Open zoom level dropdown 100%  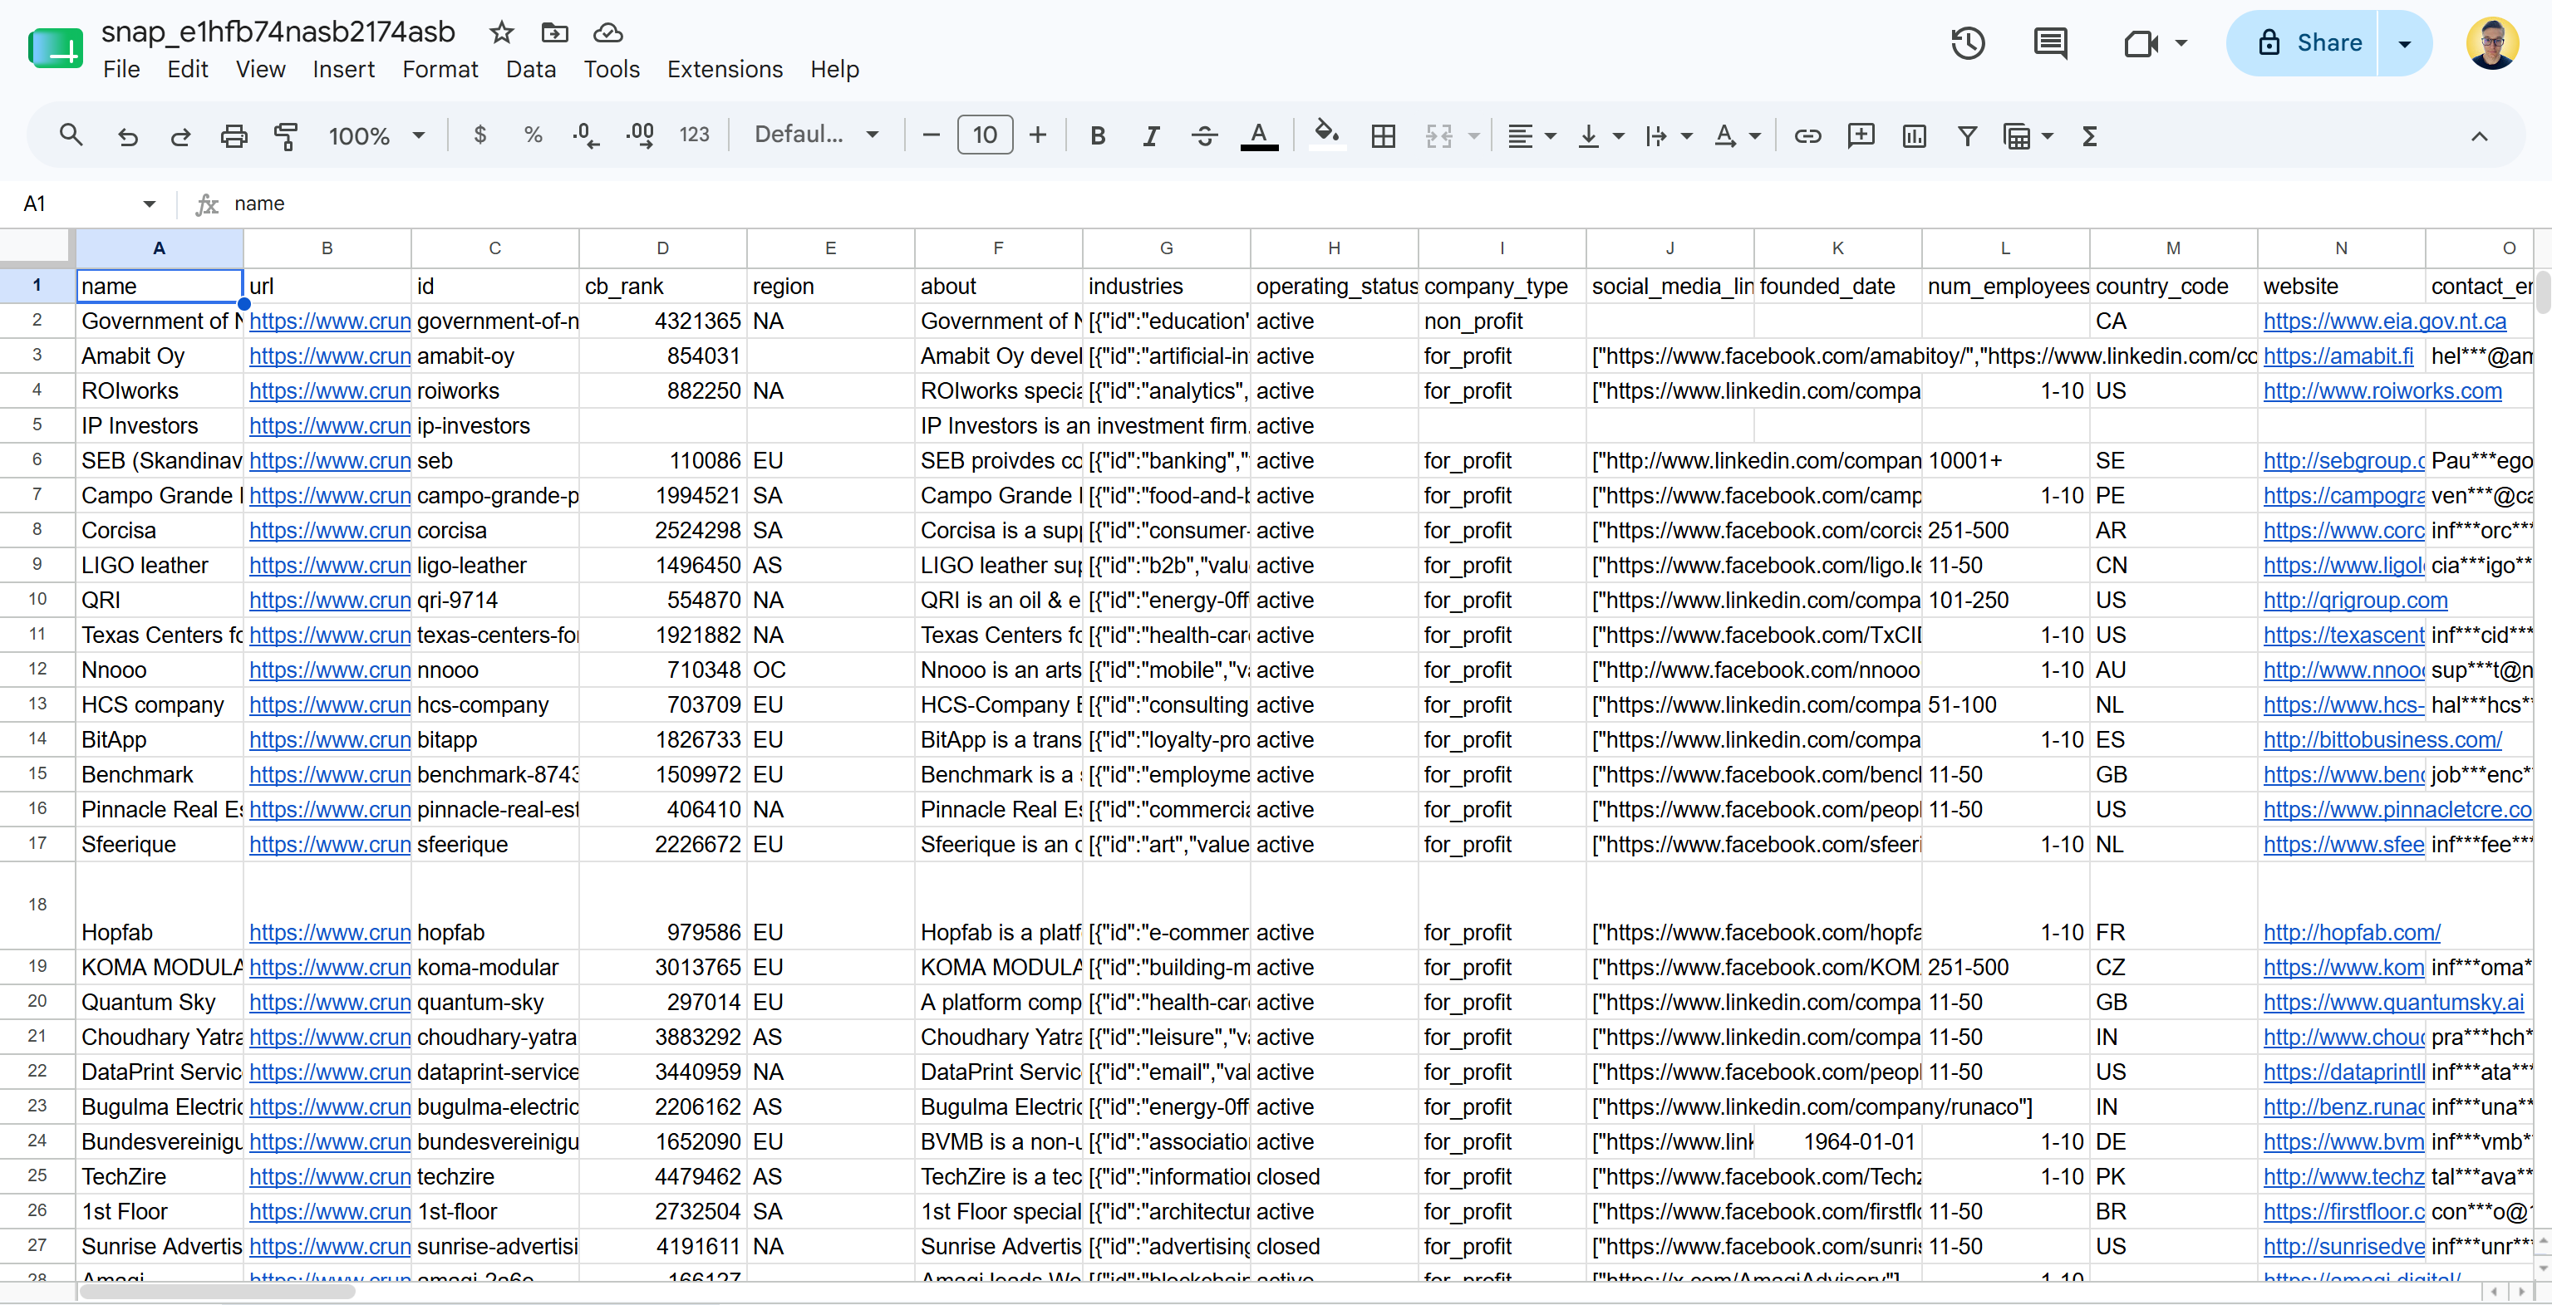376,135
